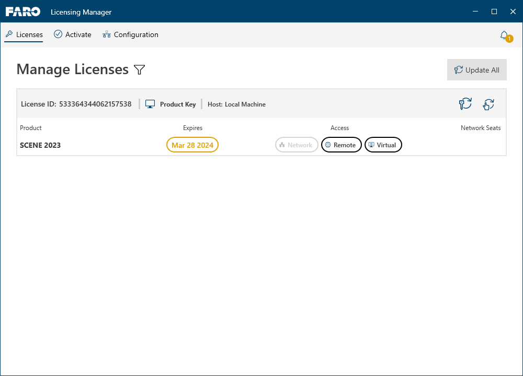Click the checkmark icon next to Activate
The height and width of the screenshot is (376, 523).
(x=58, y=34)
